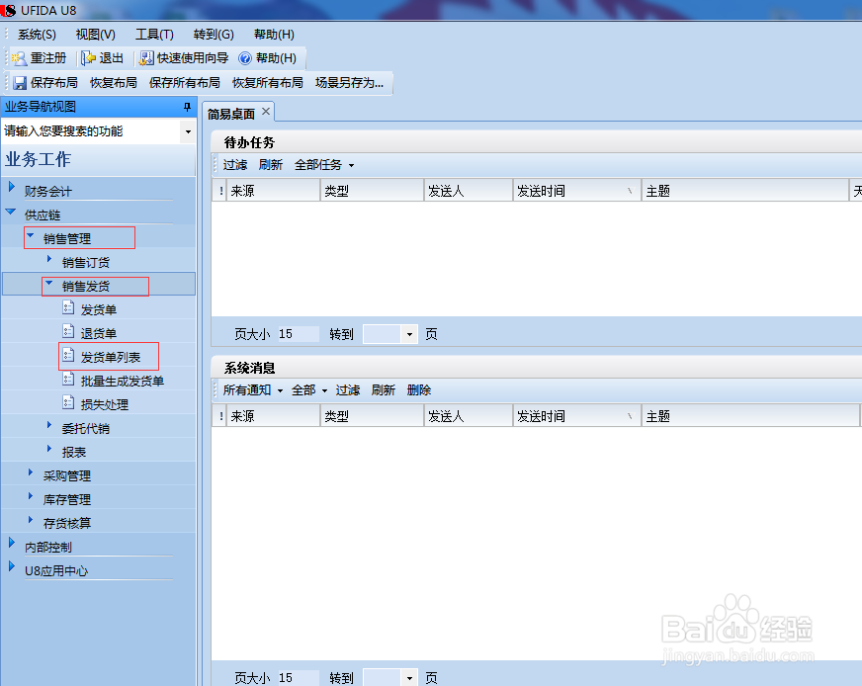The image size is (862, 686).
Task: Click 刷新 in 待办任务 toolbar
Action: pyautogui.click(x=271, y=165)
